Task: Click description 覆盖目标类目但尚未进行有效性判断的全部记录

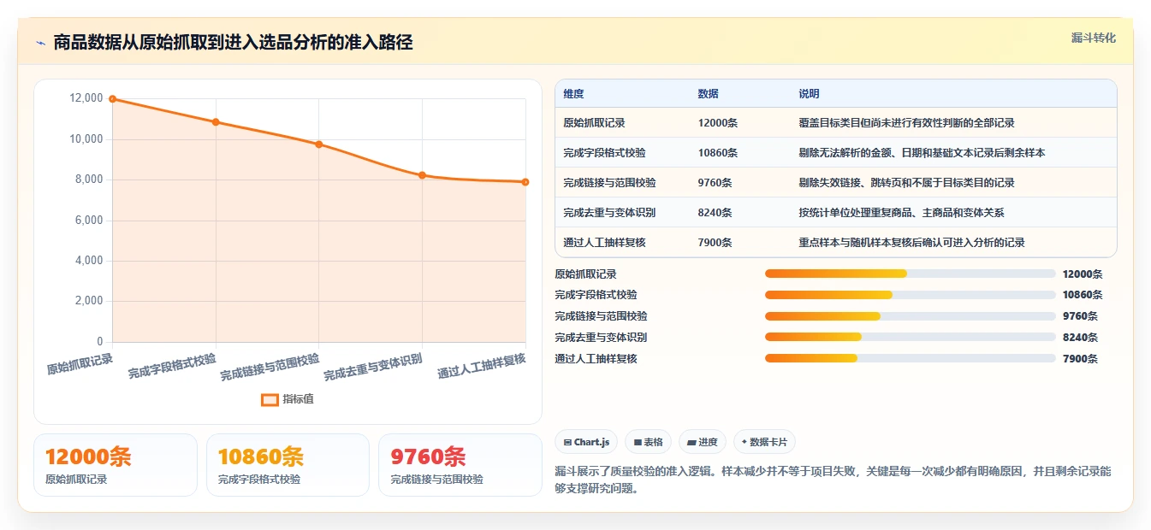Action: (x=906, y=123)
